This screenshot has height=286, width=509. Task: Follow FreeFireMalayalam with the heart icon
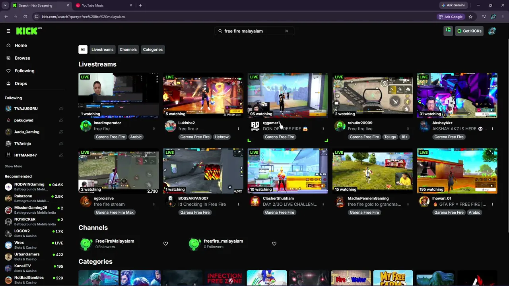tap(166, 243)
